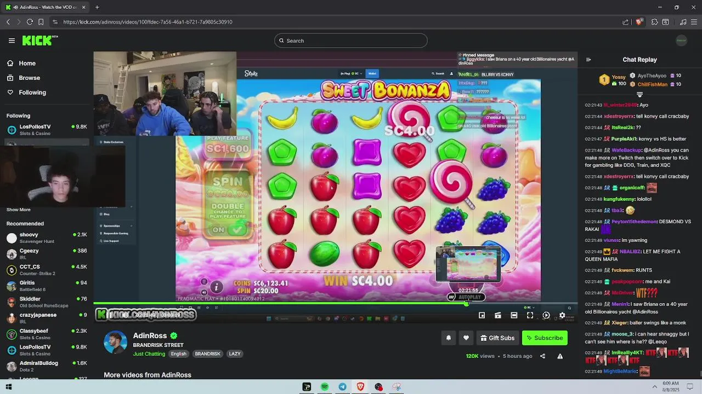This screenshot has width=702, height=394.
Task: Open Brave browser from the taskbar
Action: point(360,387)
